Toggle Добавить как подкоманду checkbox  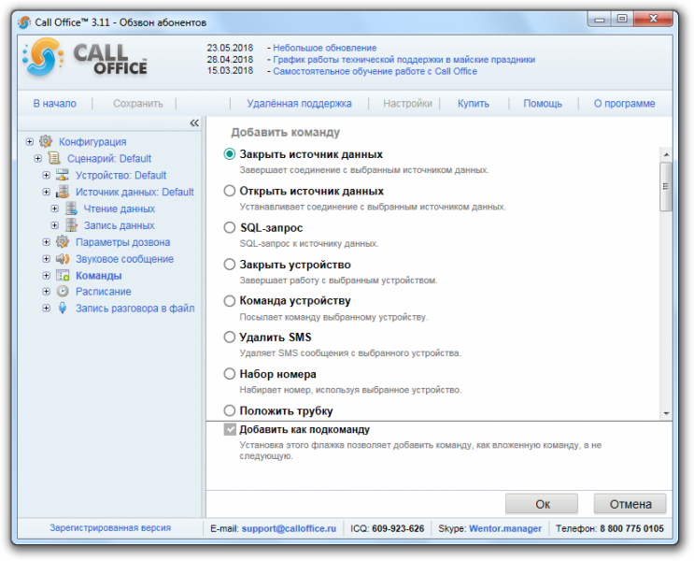click(230, 429)
